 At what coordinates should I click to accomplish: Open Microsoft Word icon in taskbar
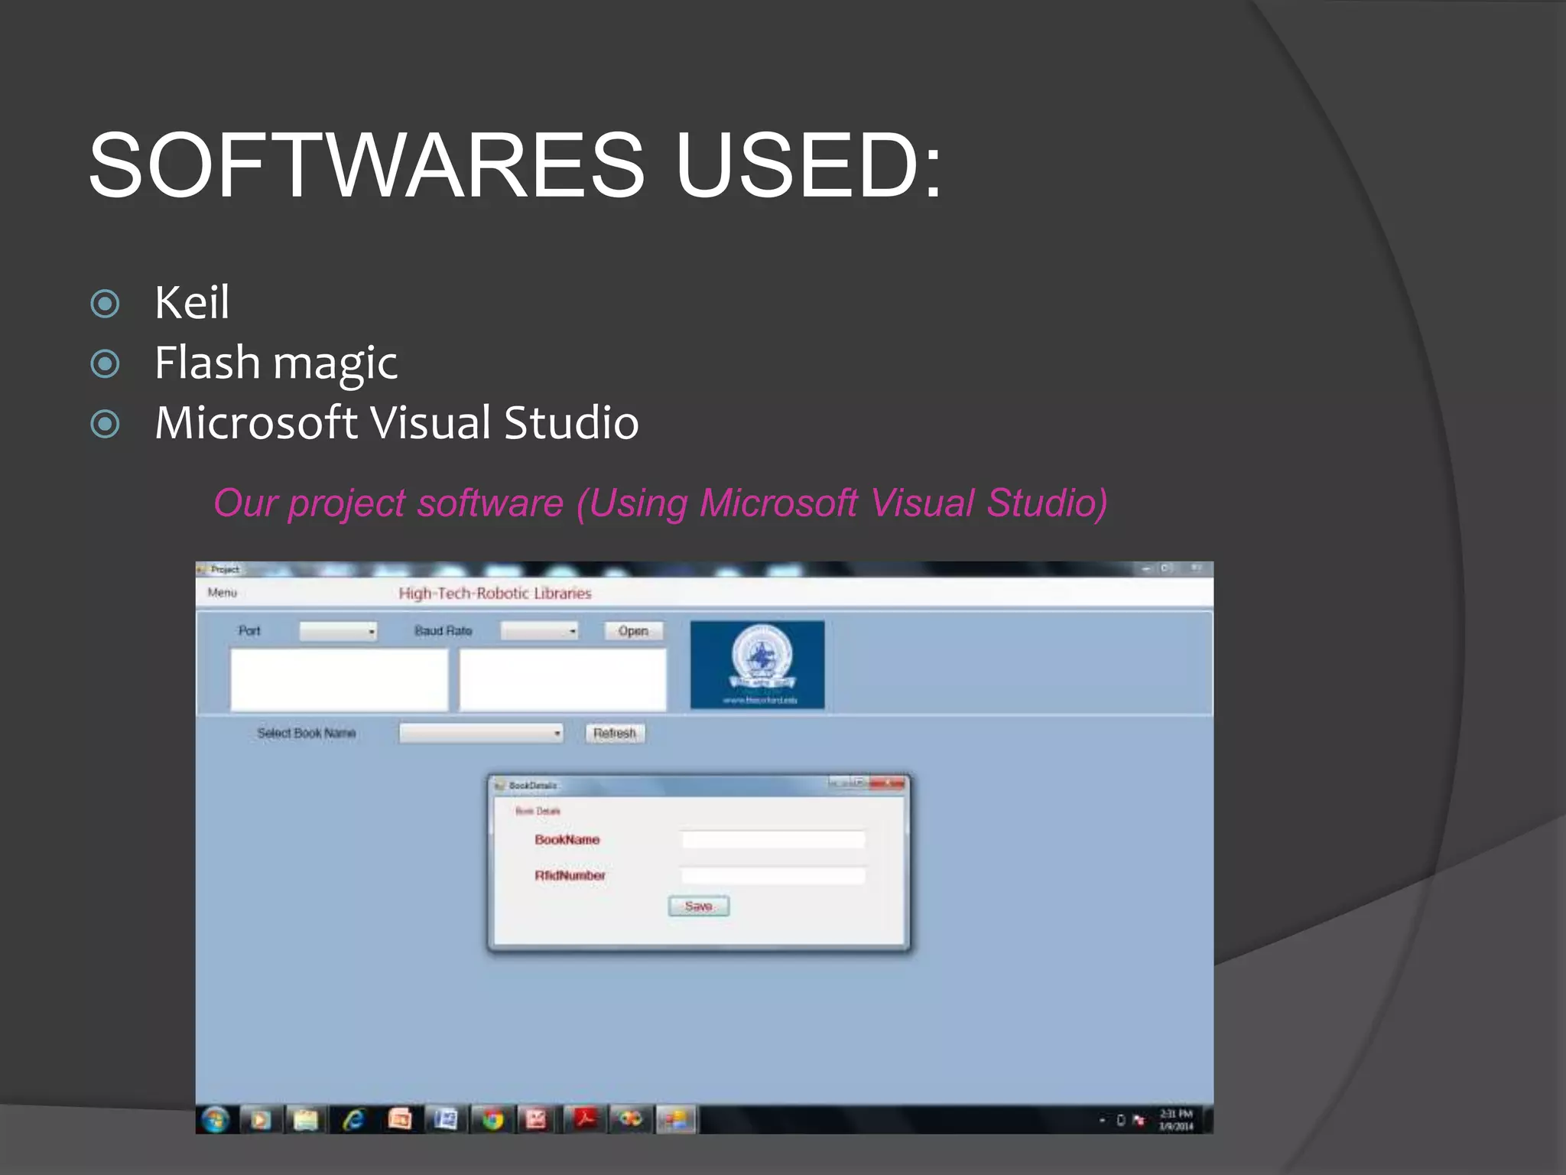445,1121
